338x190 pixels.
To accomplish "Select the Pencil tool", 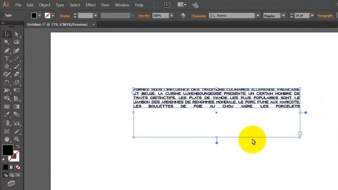I will (7, 74).
